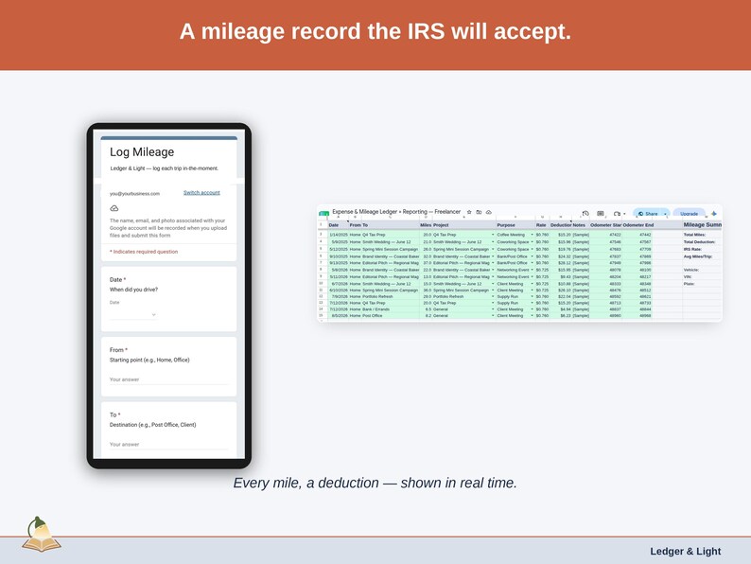This screenshot has height=564, width=751.
Task: Click the Share button
Action: click(649, 214)
